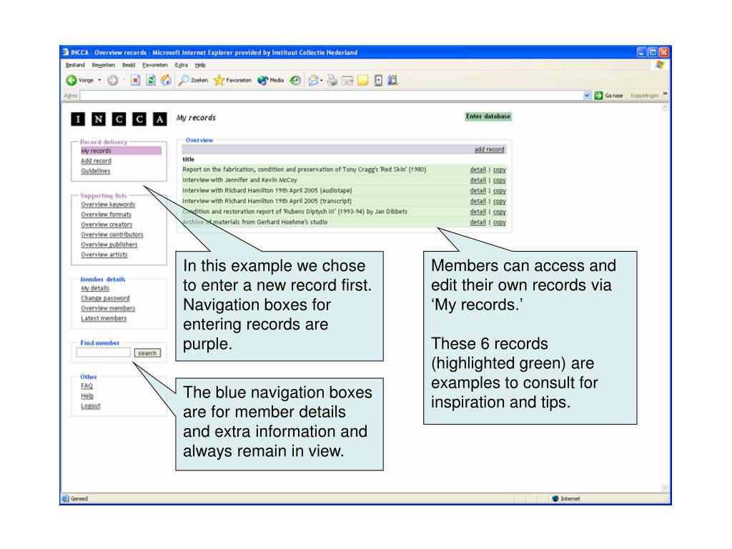The height and width of the screenshot is (549, 732).
Task: Open Add record in sidebar
Action: point(97,161)
